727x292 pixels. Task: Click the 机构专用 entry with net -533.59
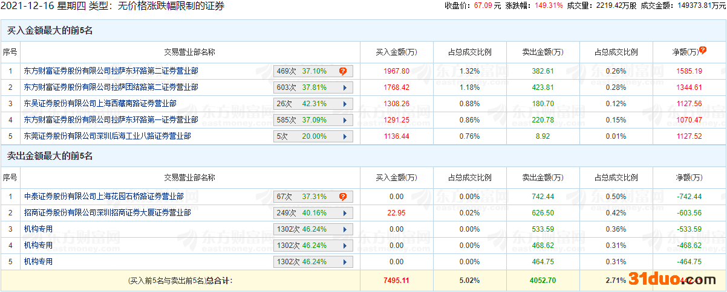38,229
